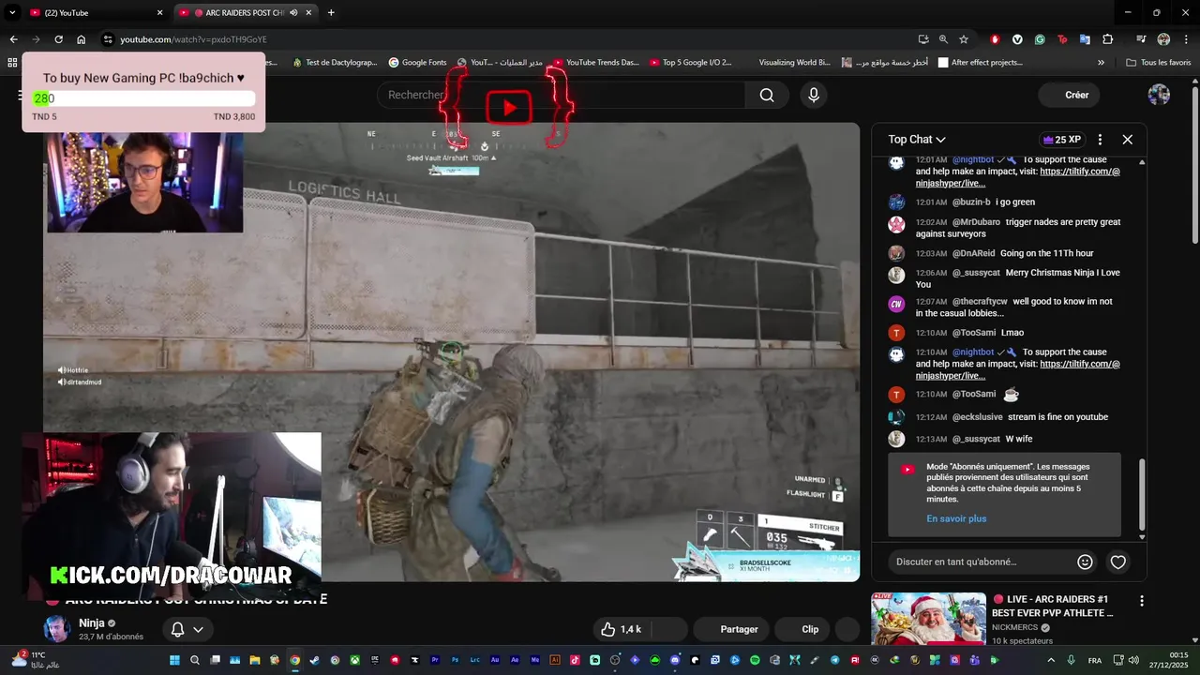Reload the current page

pyautogui.click(x=58, y=39)
